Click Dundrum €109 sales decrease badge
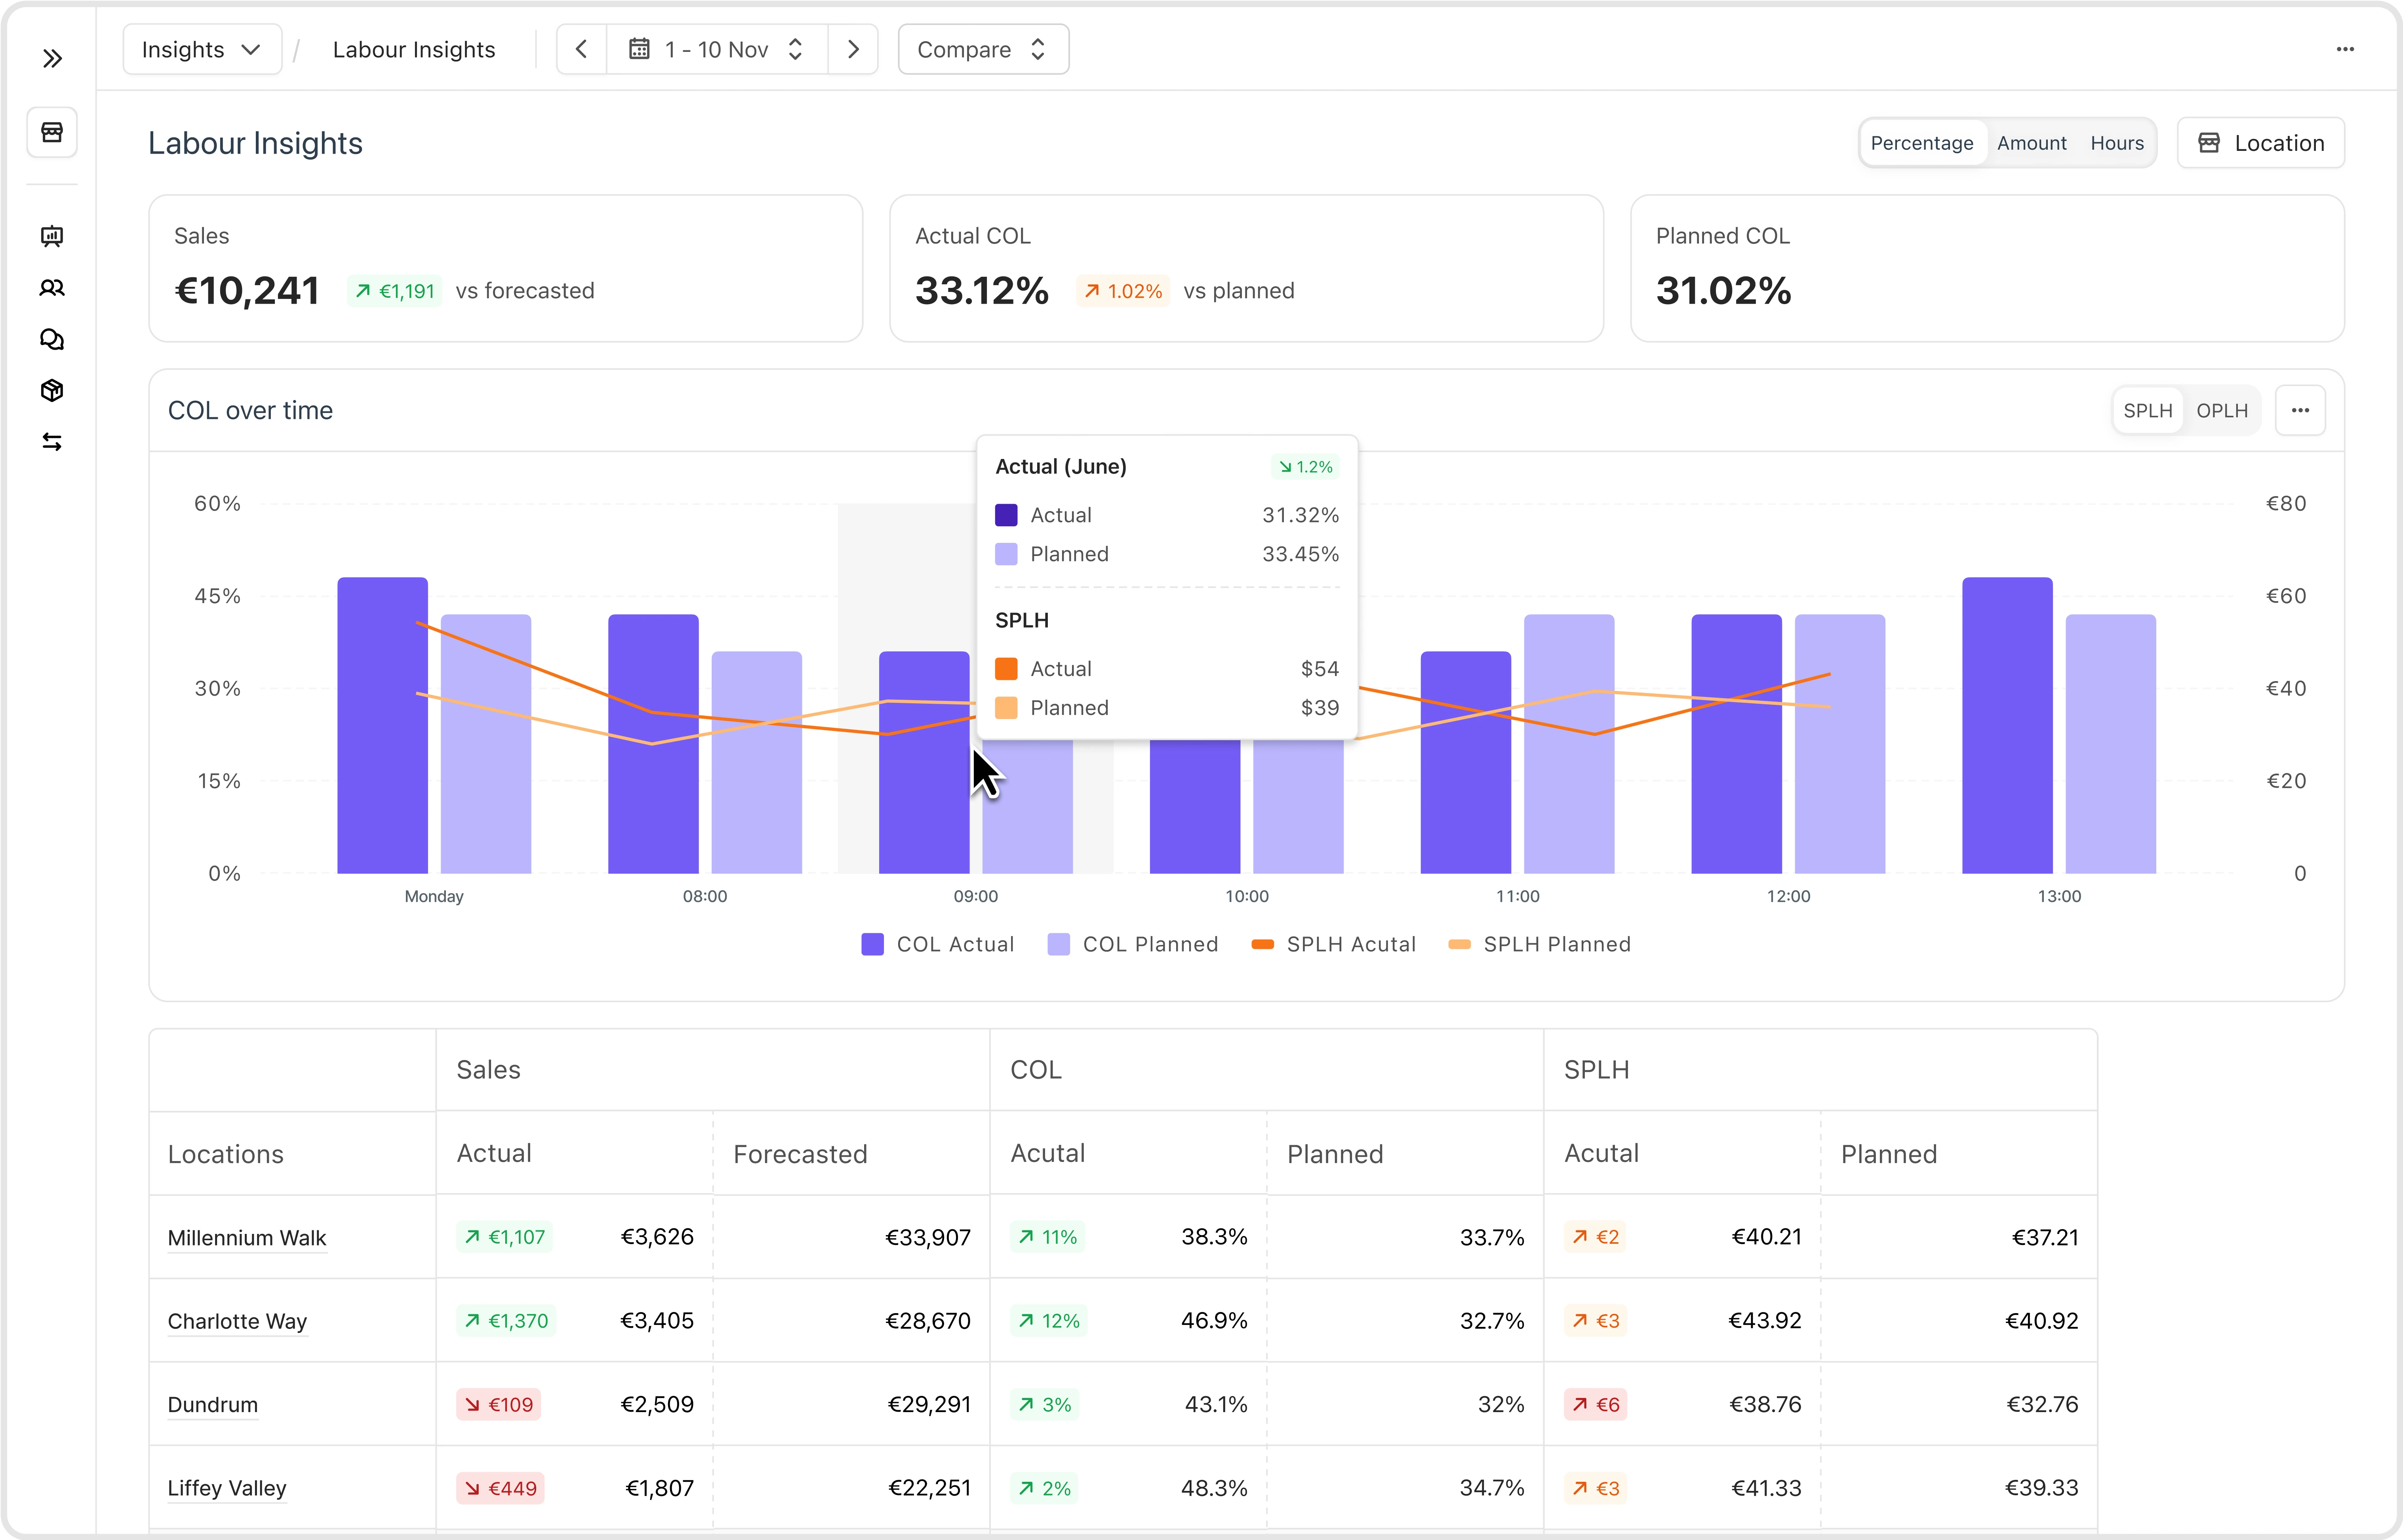2403x1540 pixels. click(x=498, y=1404)
